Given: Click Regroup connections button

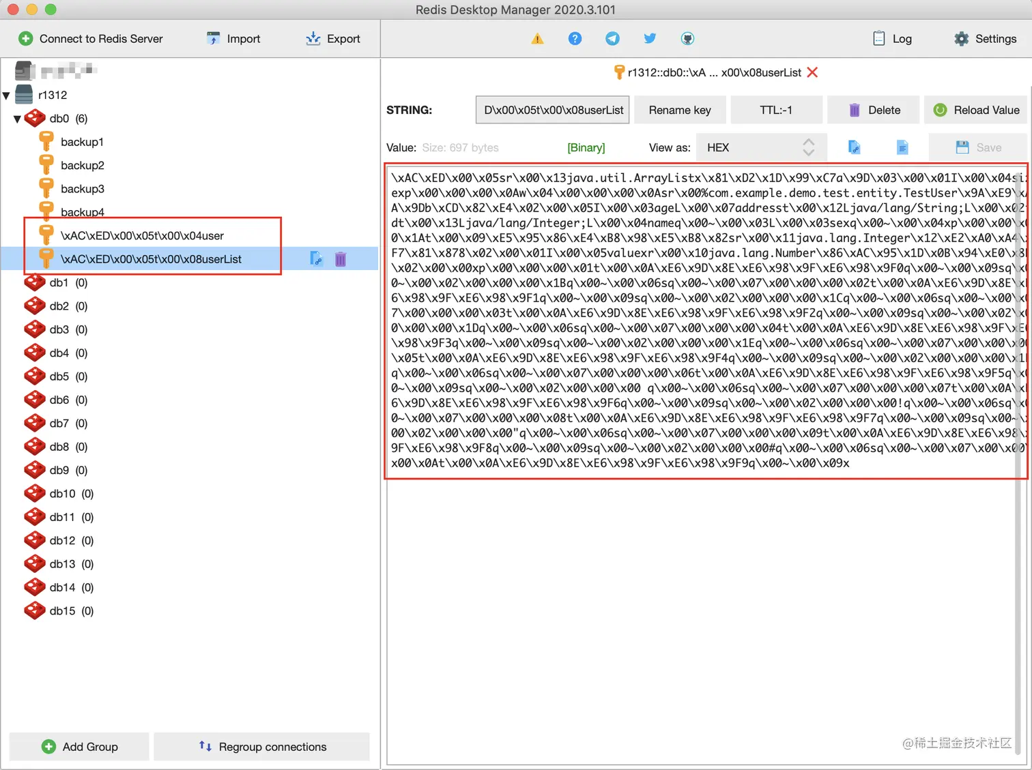Looking at the screenshot, I should [x=262, y=747].
